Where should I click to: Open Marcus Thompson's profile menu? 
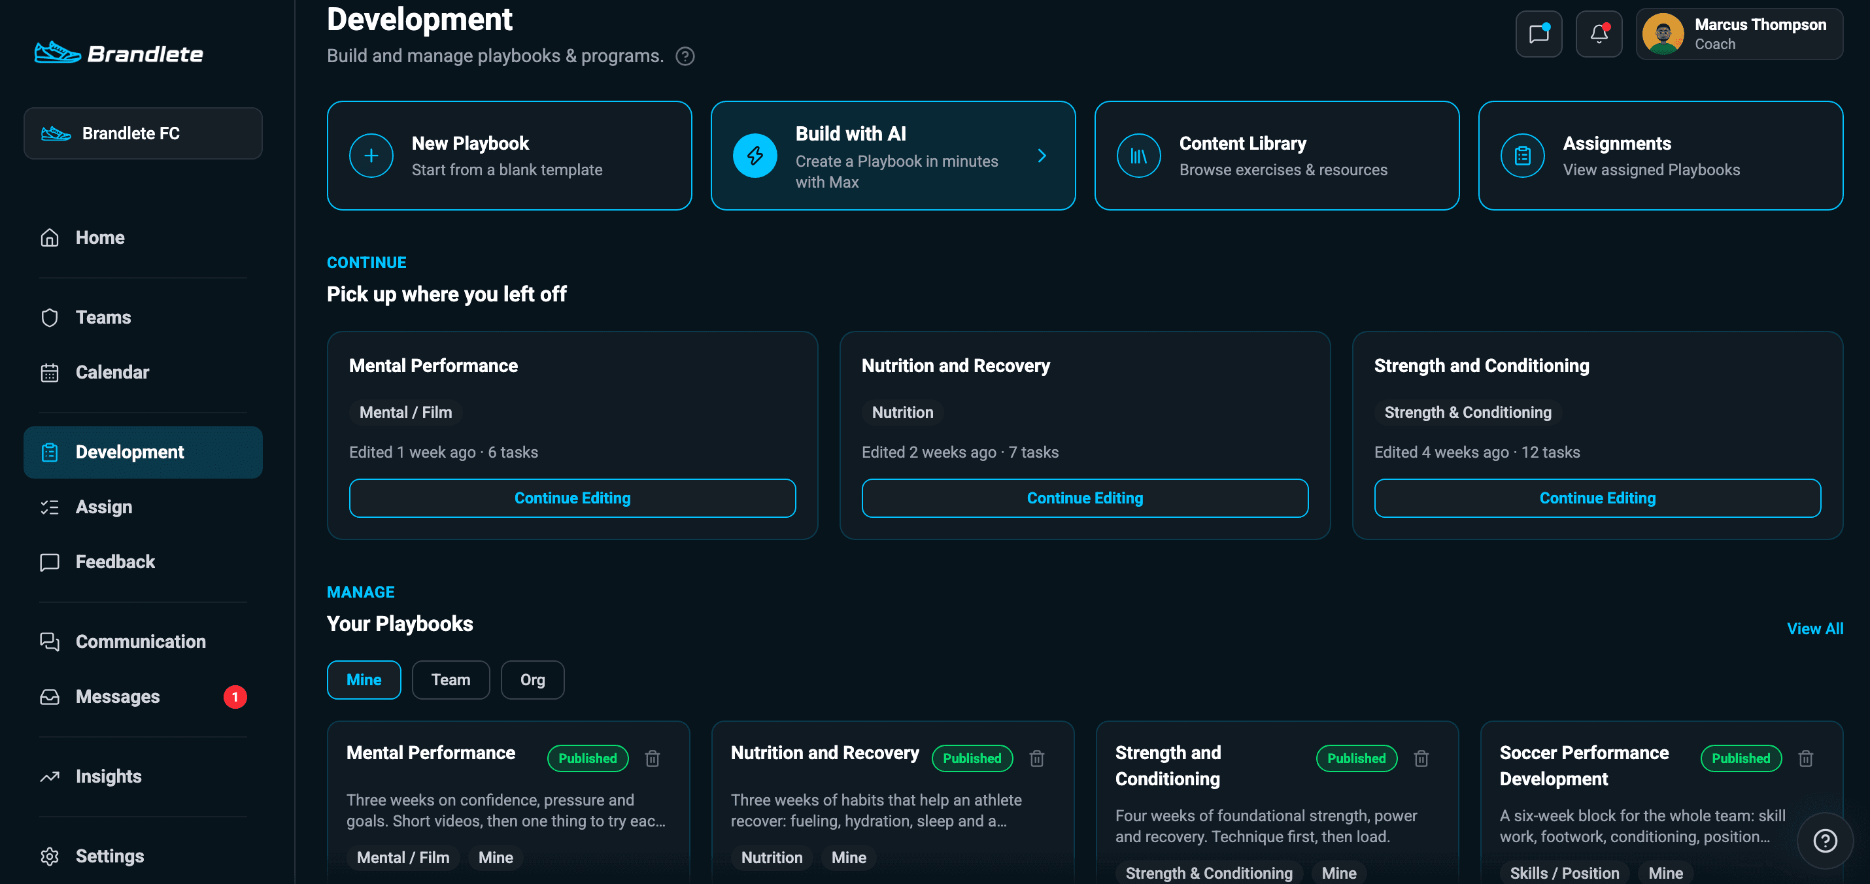click(1739, 34)
